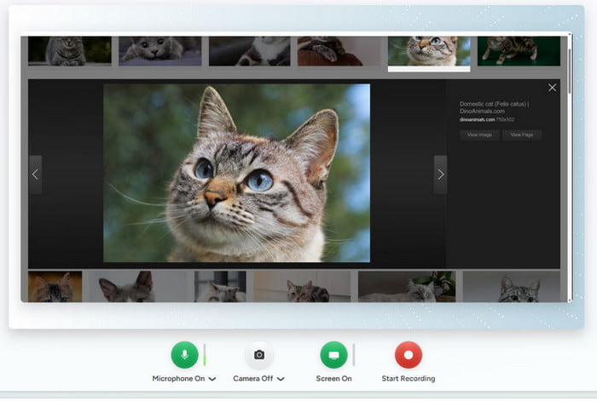Open the dinoanimals.com source link
The height and width of the screenshot is (401, 597).
click(x=477, y=120)
